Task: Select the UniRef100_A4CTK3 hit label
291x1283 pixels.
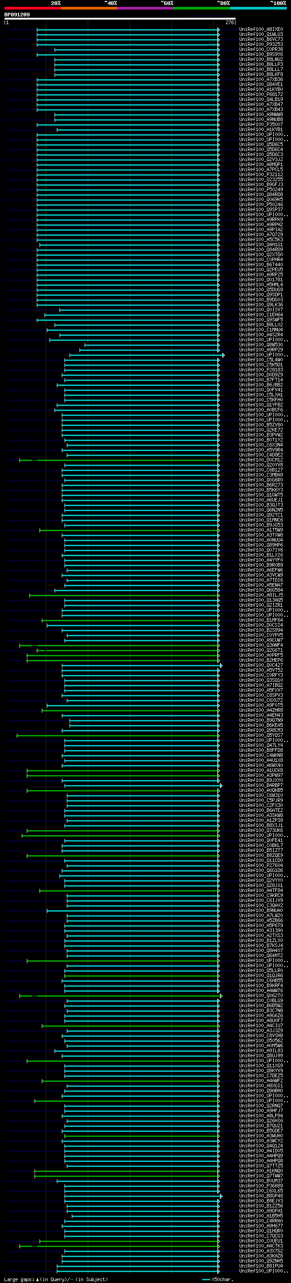Action: pos(261,1246)
